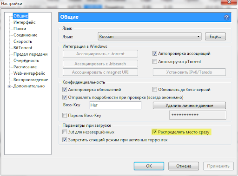Click the Ещё... button
Viewport: 238px width, 176px height.
coord(215,37)
